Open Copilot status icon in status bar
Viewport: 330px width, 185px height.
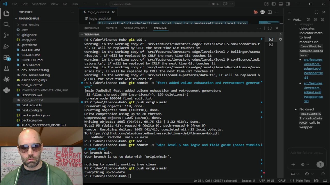coord(316,181)
